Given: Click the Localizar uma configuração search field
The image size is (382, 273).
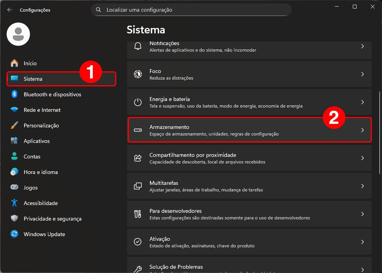Looking at the screenshot, I should 195,10.
